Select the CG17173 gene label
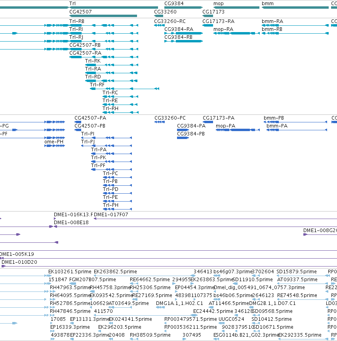The image size is (337, 341). (x=213, y=12)
